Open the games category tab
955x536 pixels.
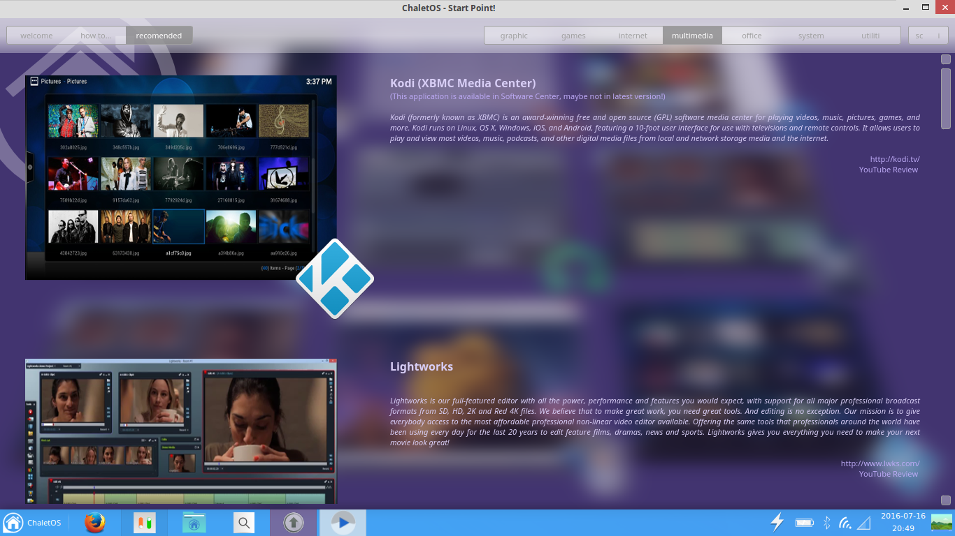(573, 36)
